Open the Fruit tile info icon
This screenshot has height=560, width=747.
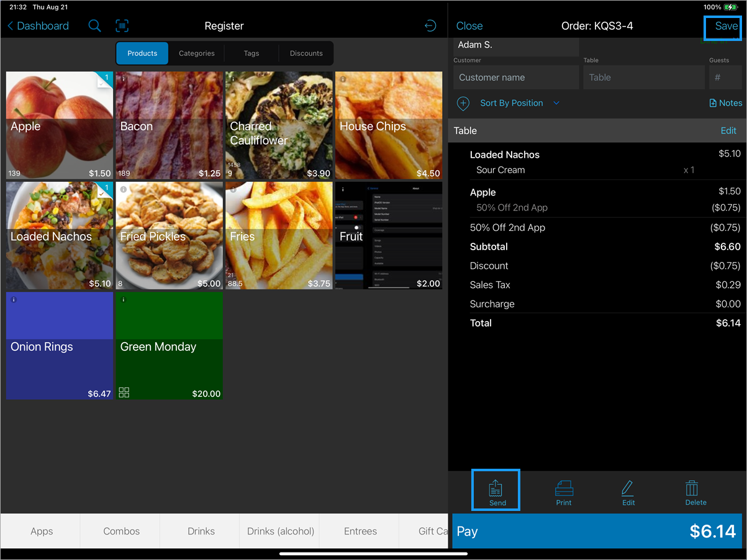[x=343, y=189]
